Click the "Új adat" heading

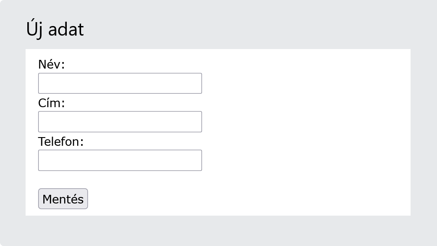click(55, 30)
